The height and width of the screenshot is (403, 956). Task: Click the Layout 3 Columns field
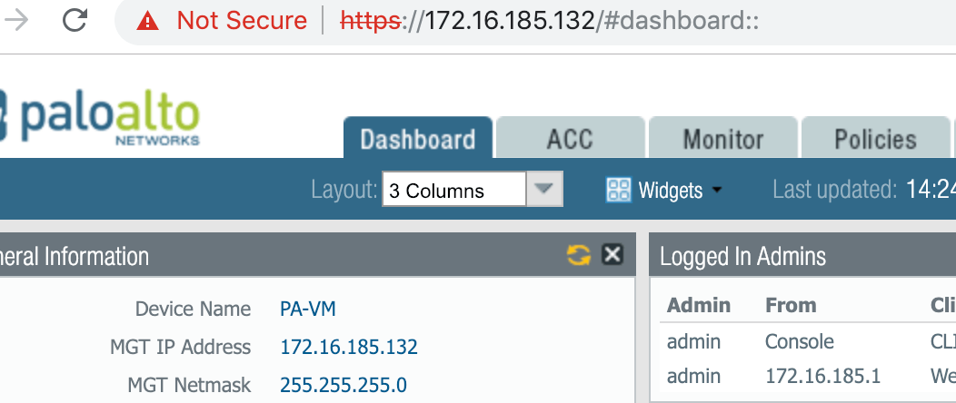[x=454, y=190]
